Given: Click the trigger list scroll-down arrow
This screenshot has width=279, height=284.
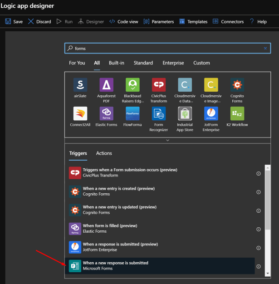Looking at the screenshot, I should click(x=268, y=274).
